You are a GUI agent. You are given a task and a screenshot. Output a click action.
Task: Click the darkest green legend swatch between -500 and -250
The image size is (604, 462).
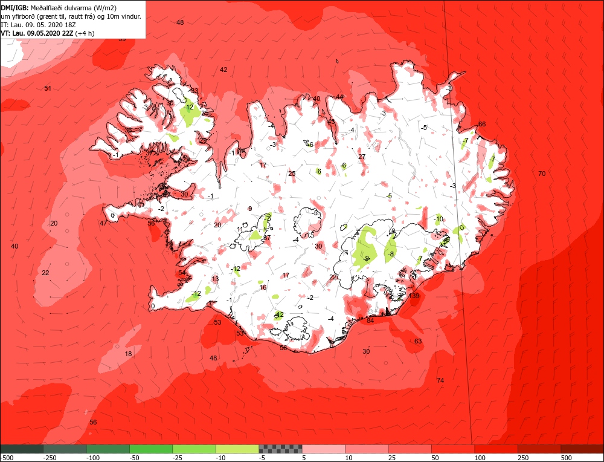click(22, 449)
